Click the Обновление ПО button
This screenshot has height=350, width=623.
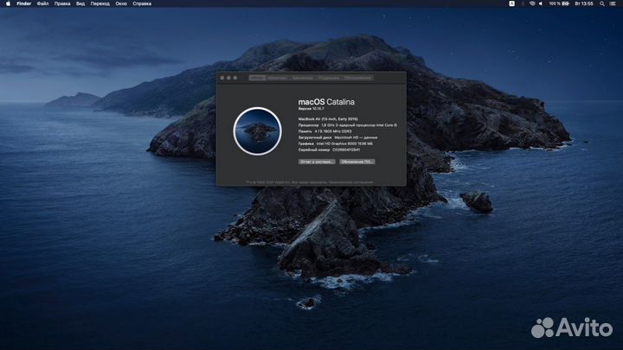(x=356, y=162)
